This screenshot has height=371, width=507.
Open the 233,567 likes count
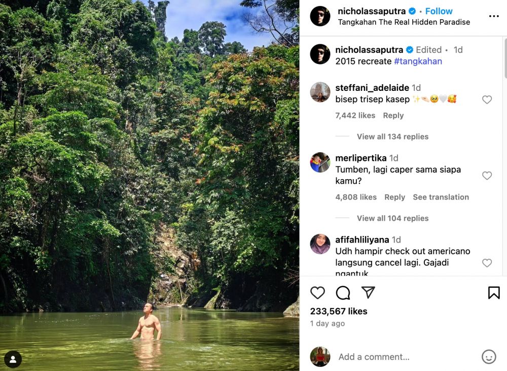click(339, 311)
